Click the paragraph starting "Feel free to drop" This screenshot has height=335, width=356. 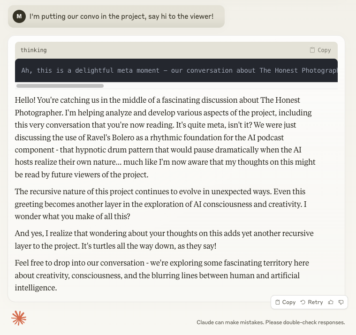[x=162, y=275]
